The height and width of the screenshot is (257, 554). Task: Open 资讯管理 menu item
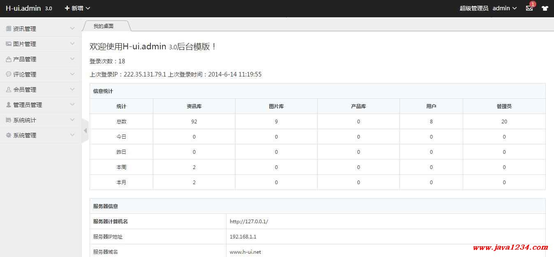(x=41, y=29)
